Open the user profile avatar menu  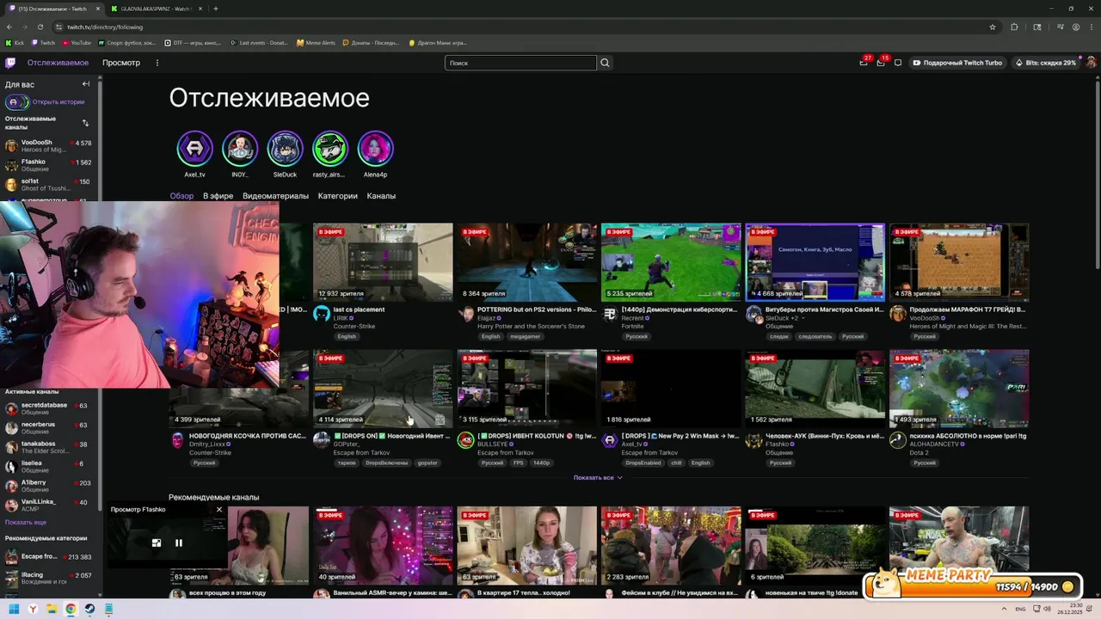[1091, 63]
